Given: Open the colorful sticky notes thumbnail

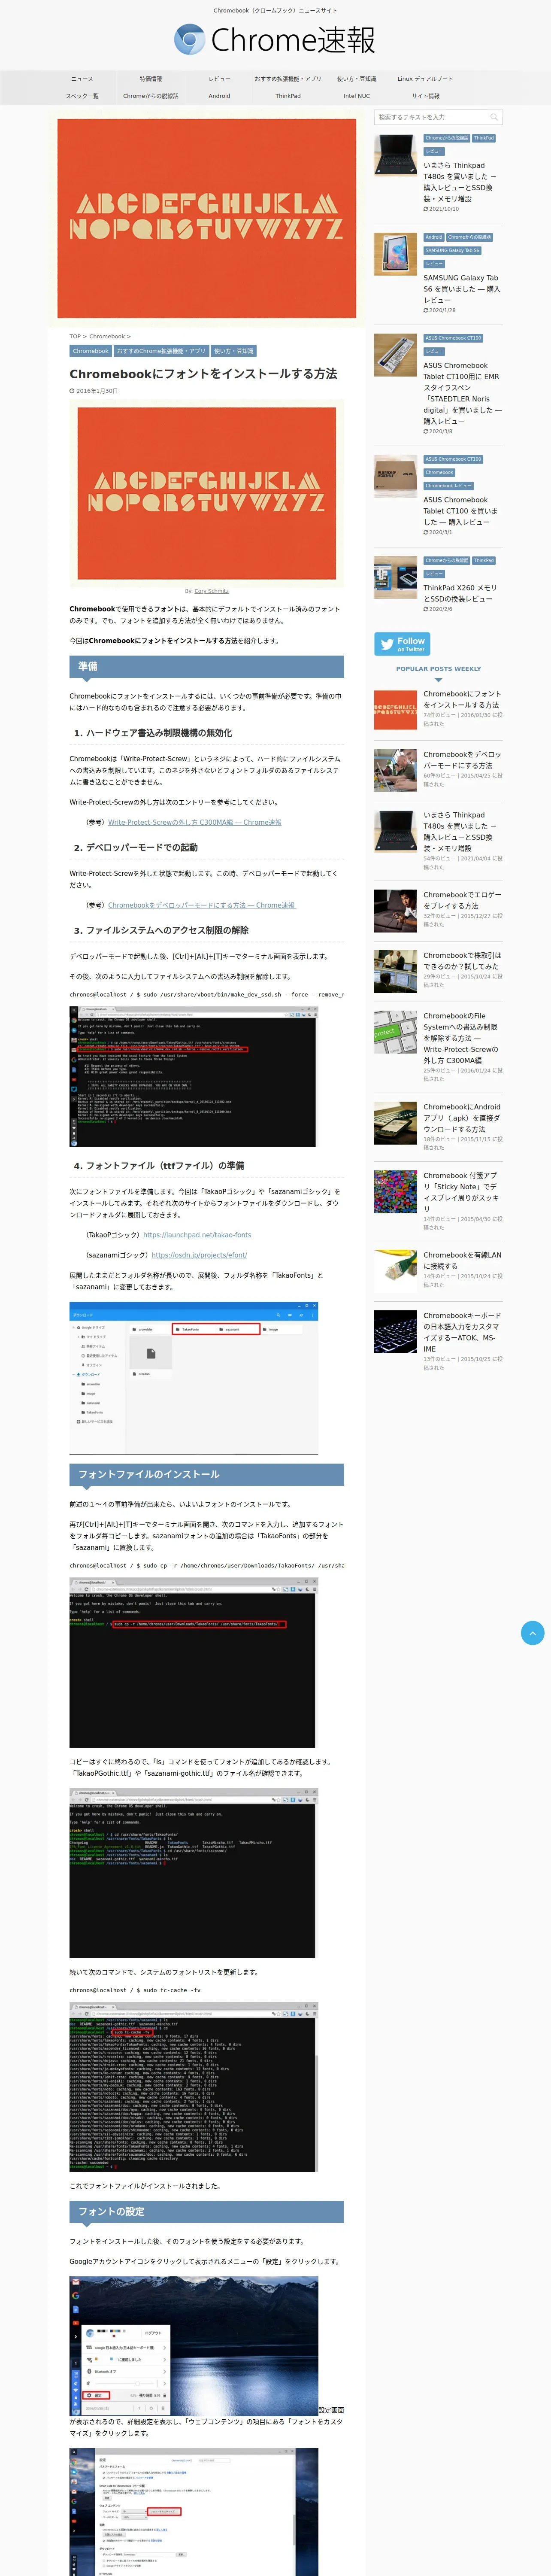Looking at the screenshot, I should (395, 1191).
